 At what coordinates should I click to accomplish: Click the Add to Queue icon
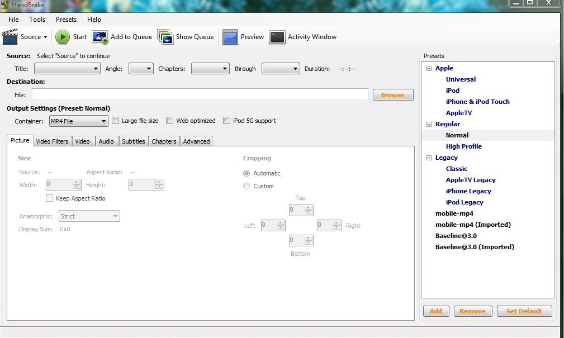pyautogui.click(x=100, y=37)
